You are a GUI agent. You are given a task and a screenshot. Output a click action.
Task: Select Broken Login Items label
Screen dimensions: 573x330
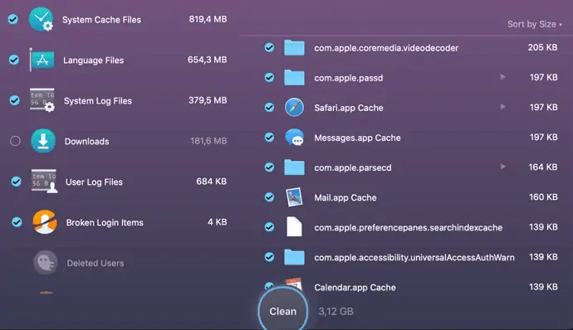pos(105,222)
